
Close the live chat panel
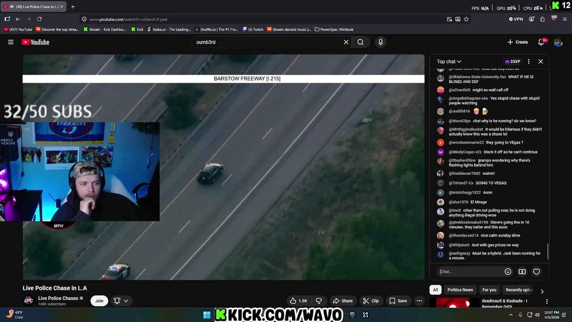pyautogui.click(x=541, y=62)
